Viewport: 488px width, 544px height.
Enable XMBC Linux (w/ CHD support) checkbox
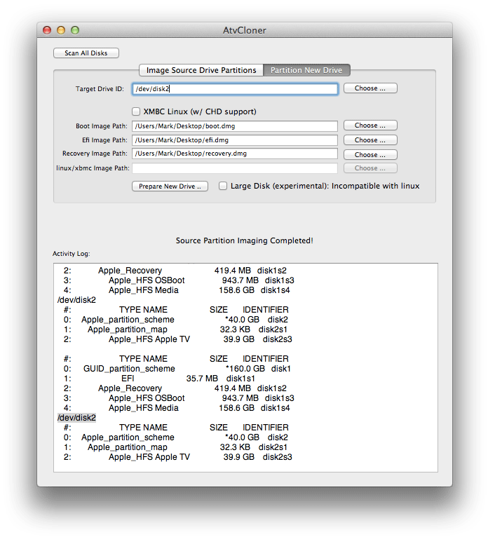click(137, 111)
